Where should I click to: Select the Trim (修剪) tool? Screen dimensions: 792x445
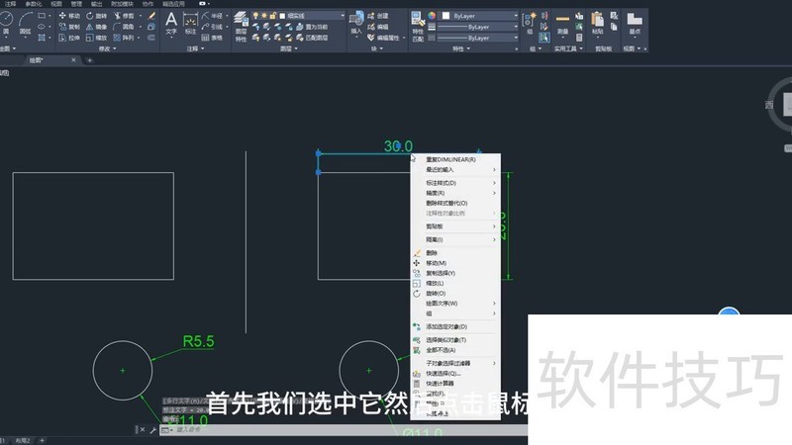click(x=124, y=16)
